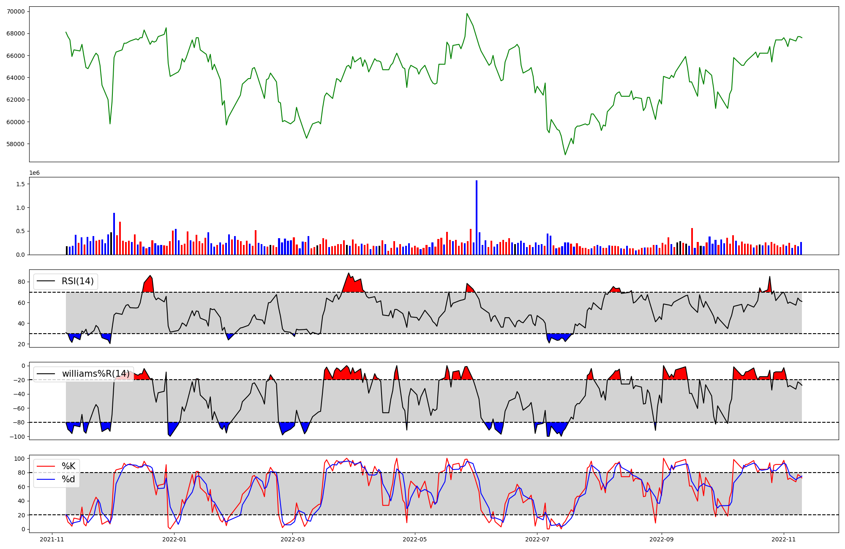845x549 pixels.
Task: Click the 2021-11 date tick label
Action: [52, 539]
